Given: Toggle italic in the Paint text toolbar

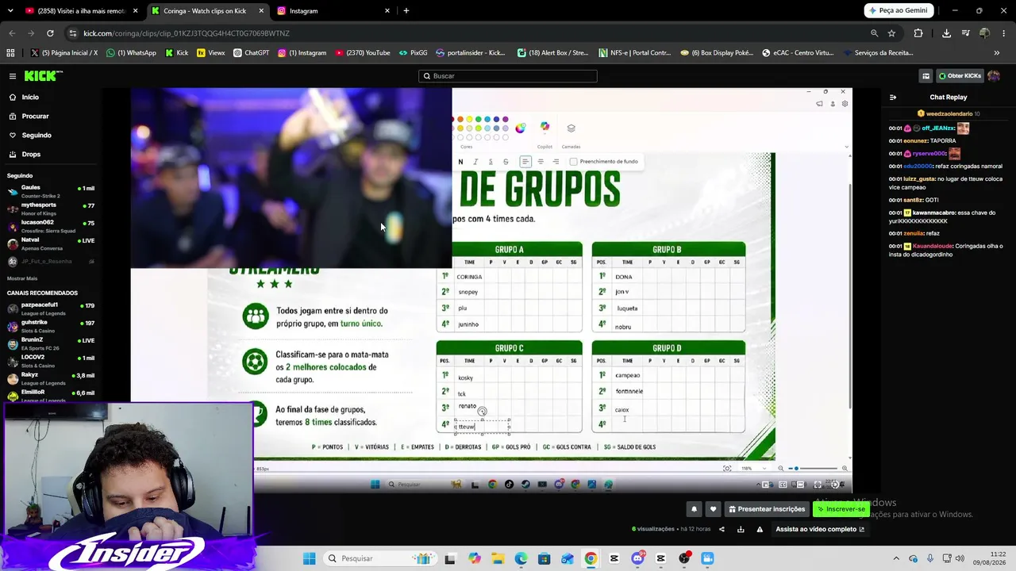Looking at the screenshot, I should 475,162.
